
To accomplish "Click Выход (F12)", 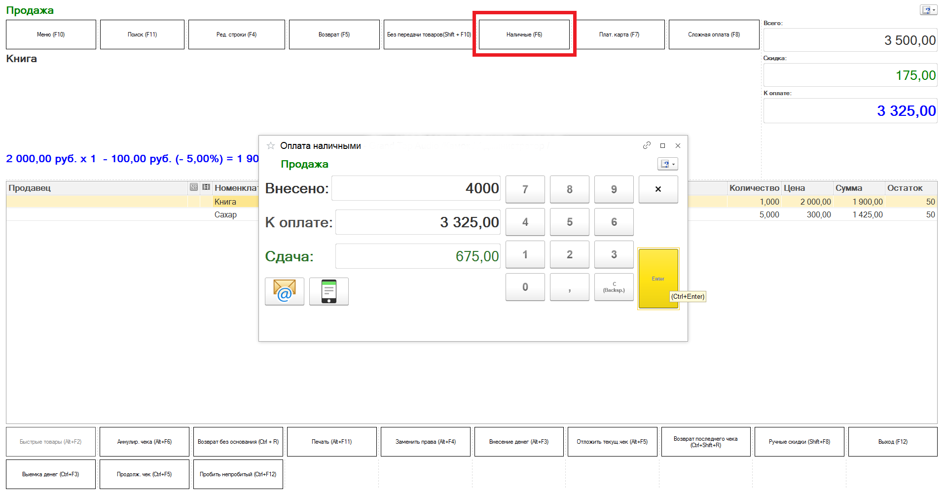I will (x=893, y=442).
